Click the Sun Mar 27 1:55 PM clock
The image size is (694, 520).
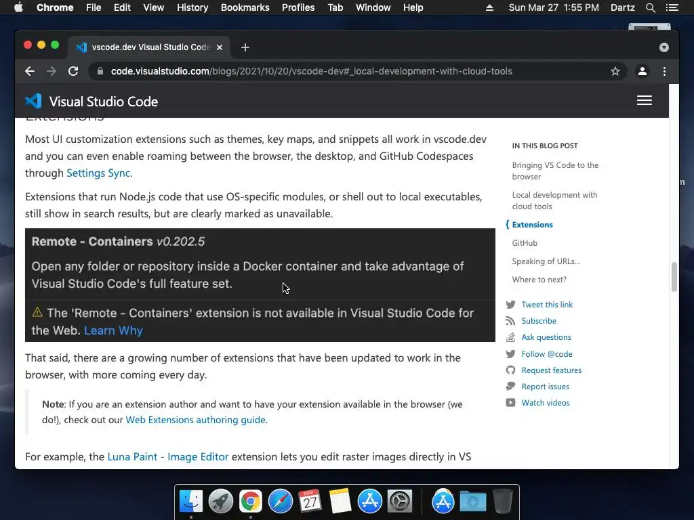554,7
